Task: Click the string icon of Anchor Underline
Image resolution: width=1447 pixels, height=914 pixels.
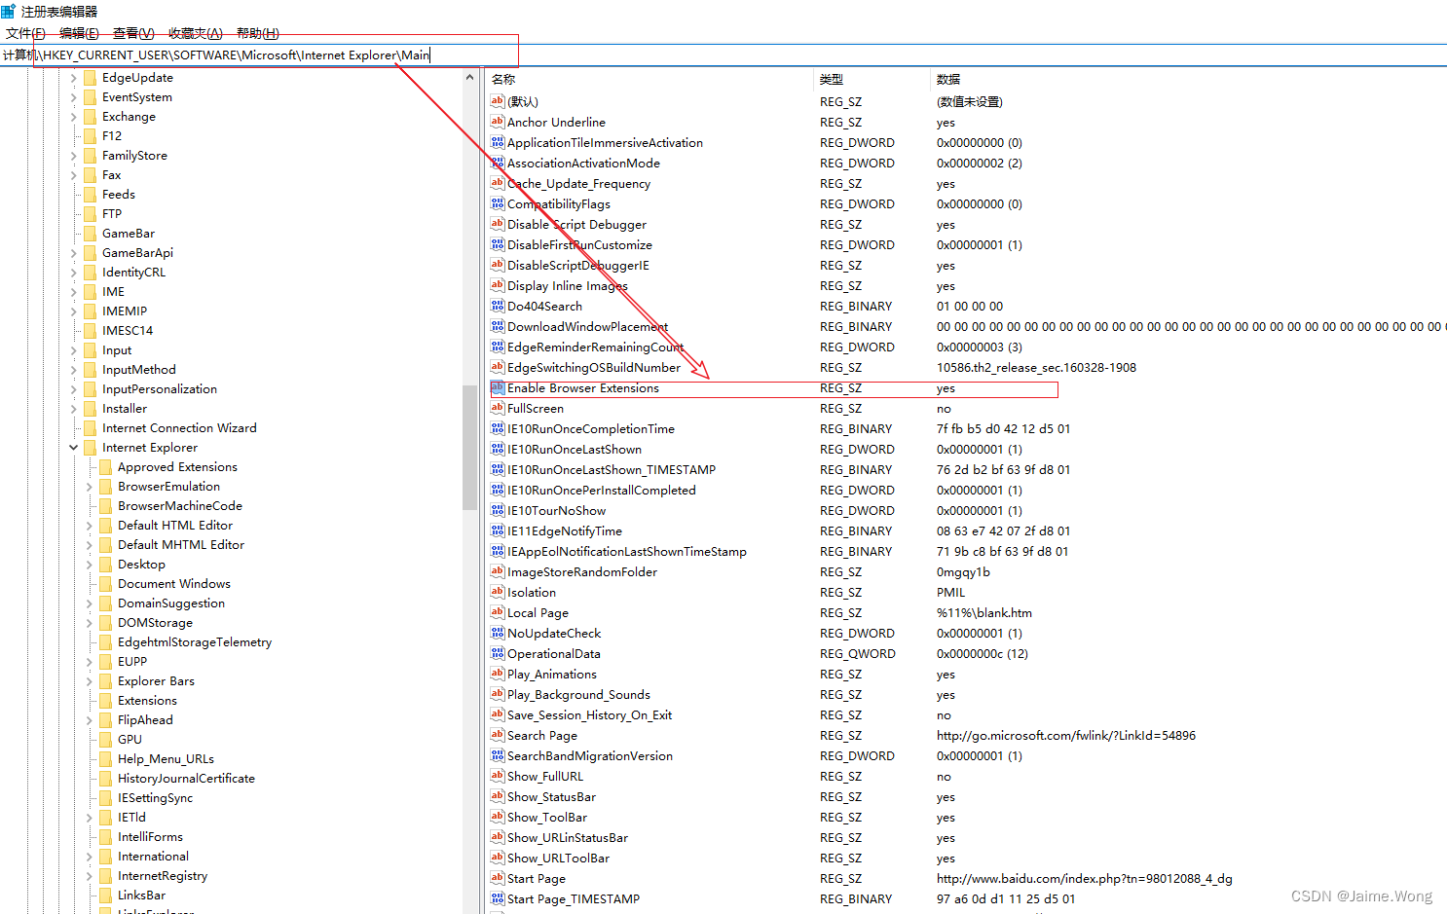Action: (498, 122)
